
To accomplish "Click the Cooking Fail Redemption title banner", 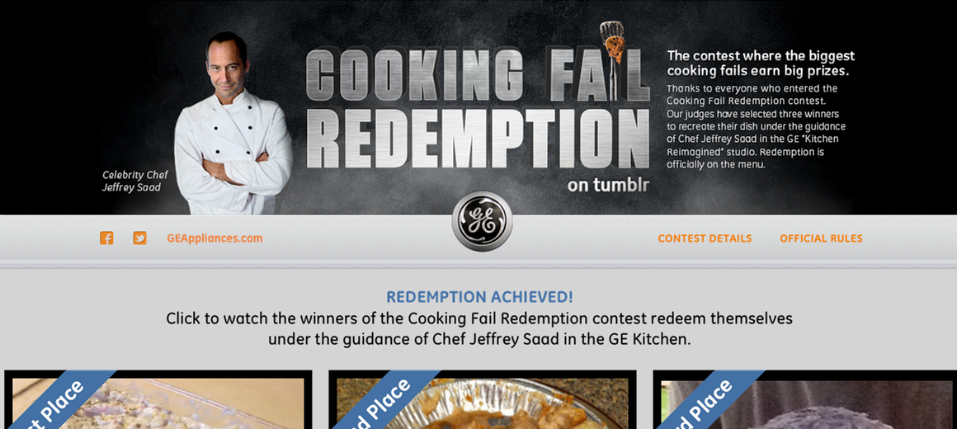I will 478,110.
